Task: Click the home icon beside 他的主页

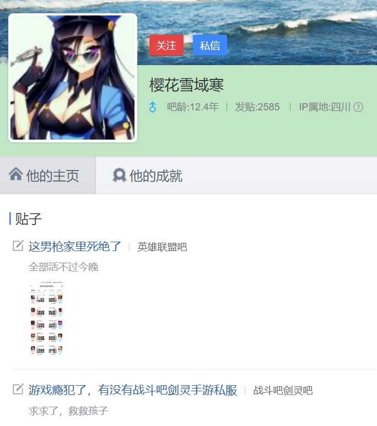Action: coord(16,174)
